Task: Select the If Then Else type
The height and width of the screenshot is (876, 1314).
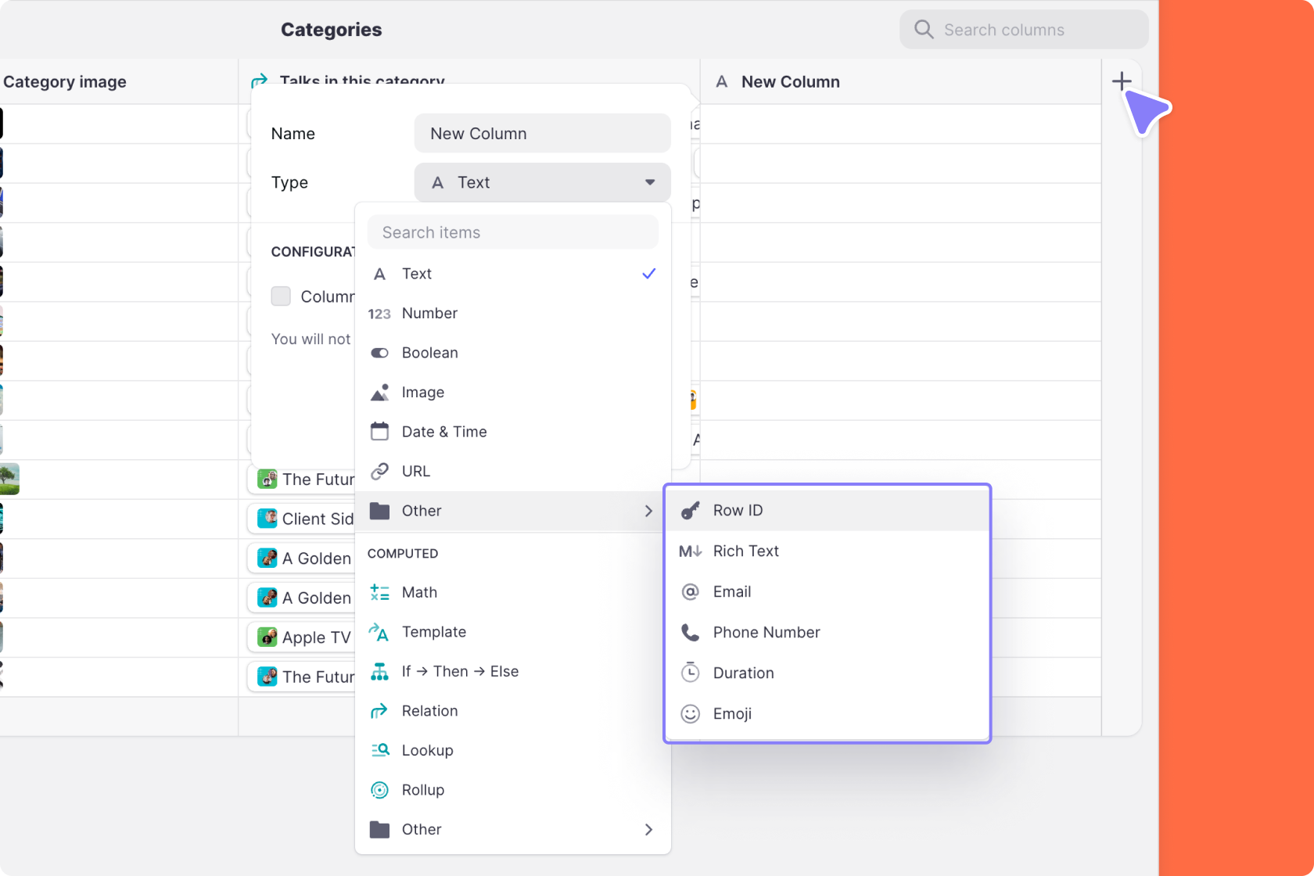Action: point(459,671)
